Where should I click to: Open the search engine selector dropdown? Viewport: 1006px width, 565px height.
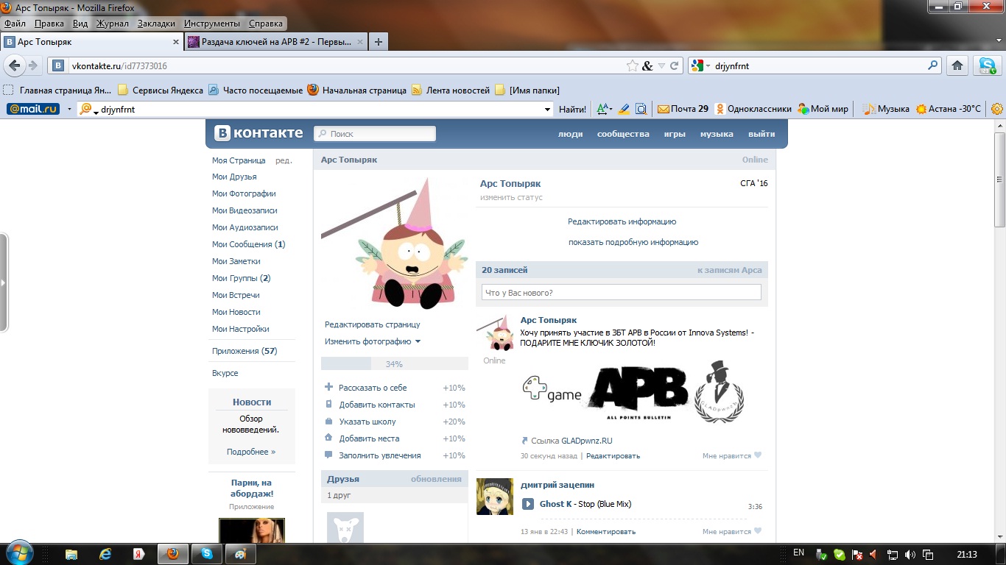(703, 65)
